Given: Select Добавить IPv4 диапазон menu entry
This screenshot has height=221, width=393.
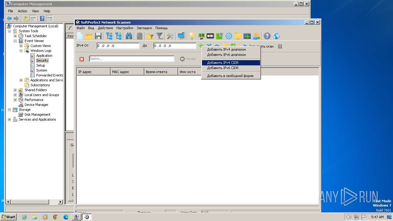Looking at the screenshot, I should pos(231,49).
